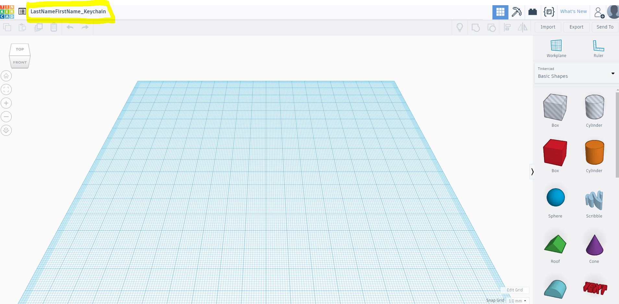Click the Align tool icon
This screenshot has height=304, width=619.
pyautogui.click(x=507, y=28)
